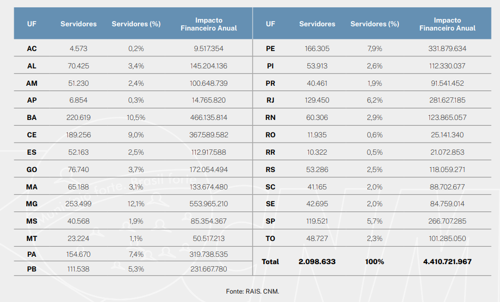Click the PB servers value 111.538
Screen dimensions: 500x302
(78, 269)
